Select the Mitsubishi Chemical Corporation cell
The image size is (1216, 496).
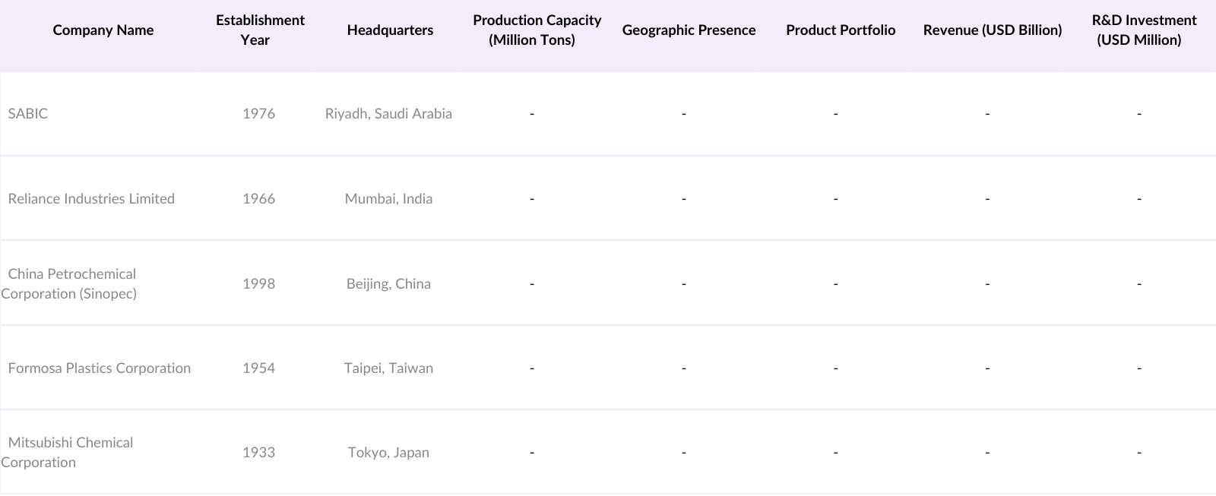click(x=68, y=453)
